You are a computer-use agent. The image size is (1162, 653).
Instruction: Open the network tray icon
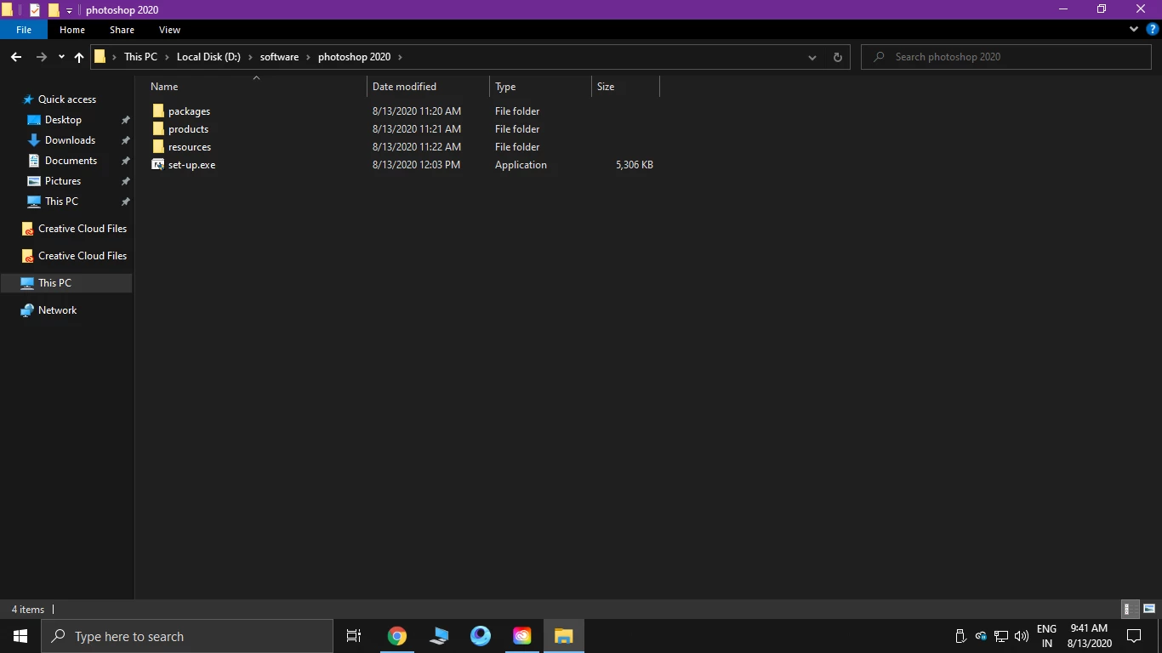(x=1001, y=636)
